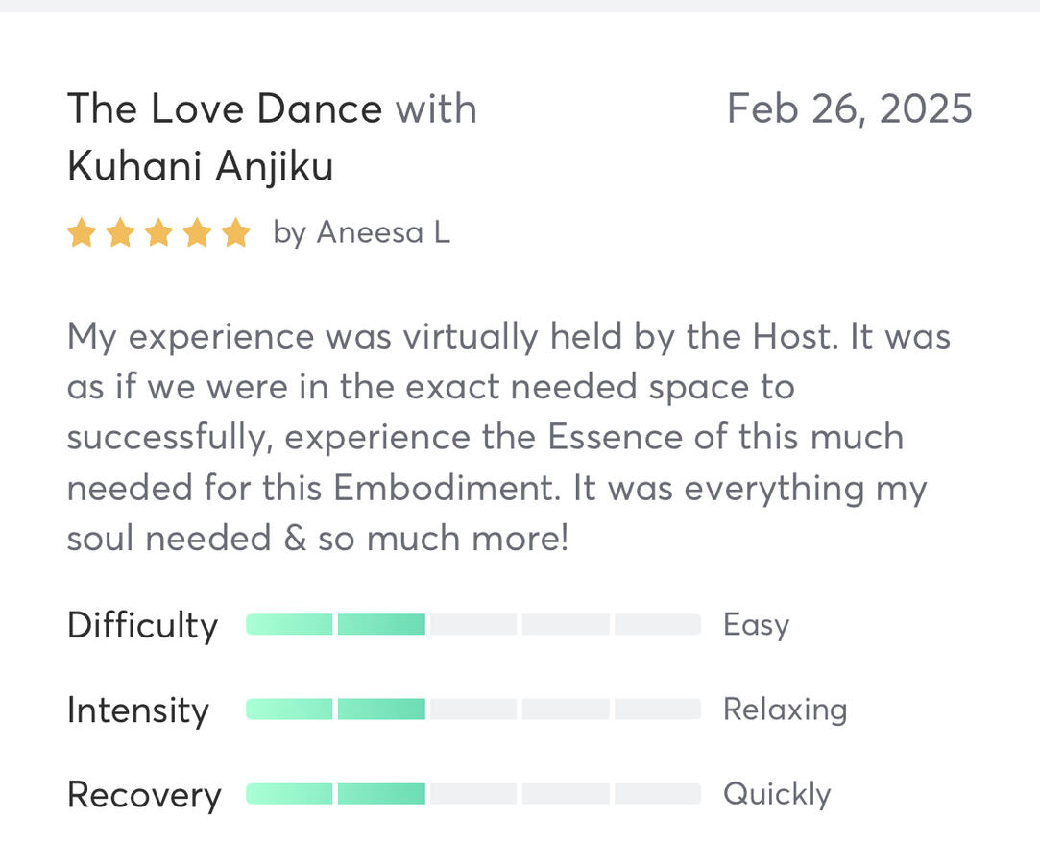
Task: Click the third gold rating star
Action: point(158,233)
